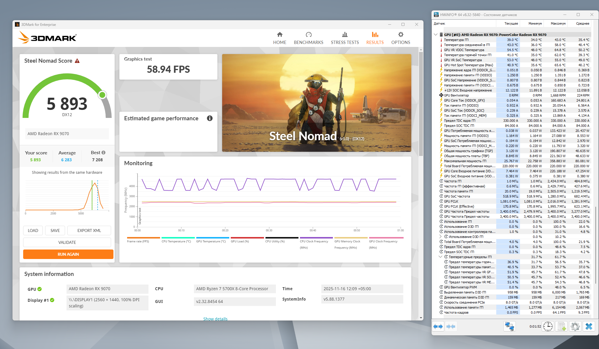Start sensor logging with the sheet-plus icon

(562, 326)
